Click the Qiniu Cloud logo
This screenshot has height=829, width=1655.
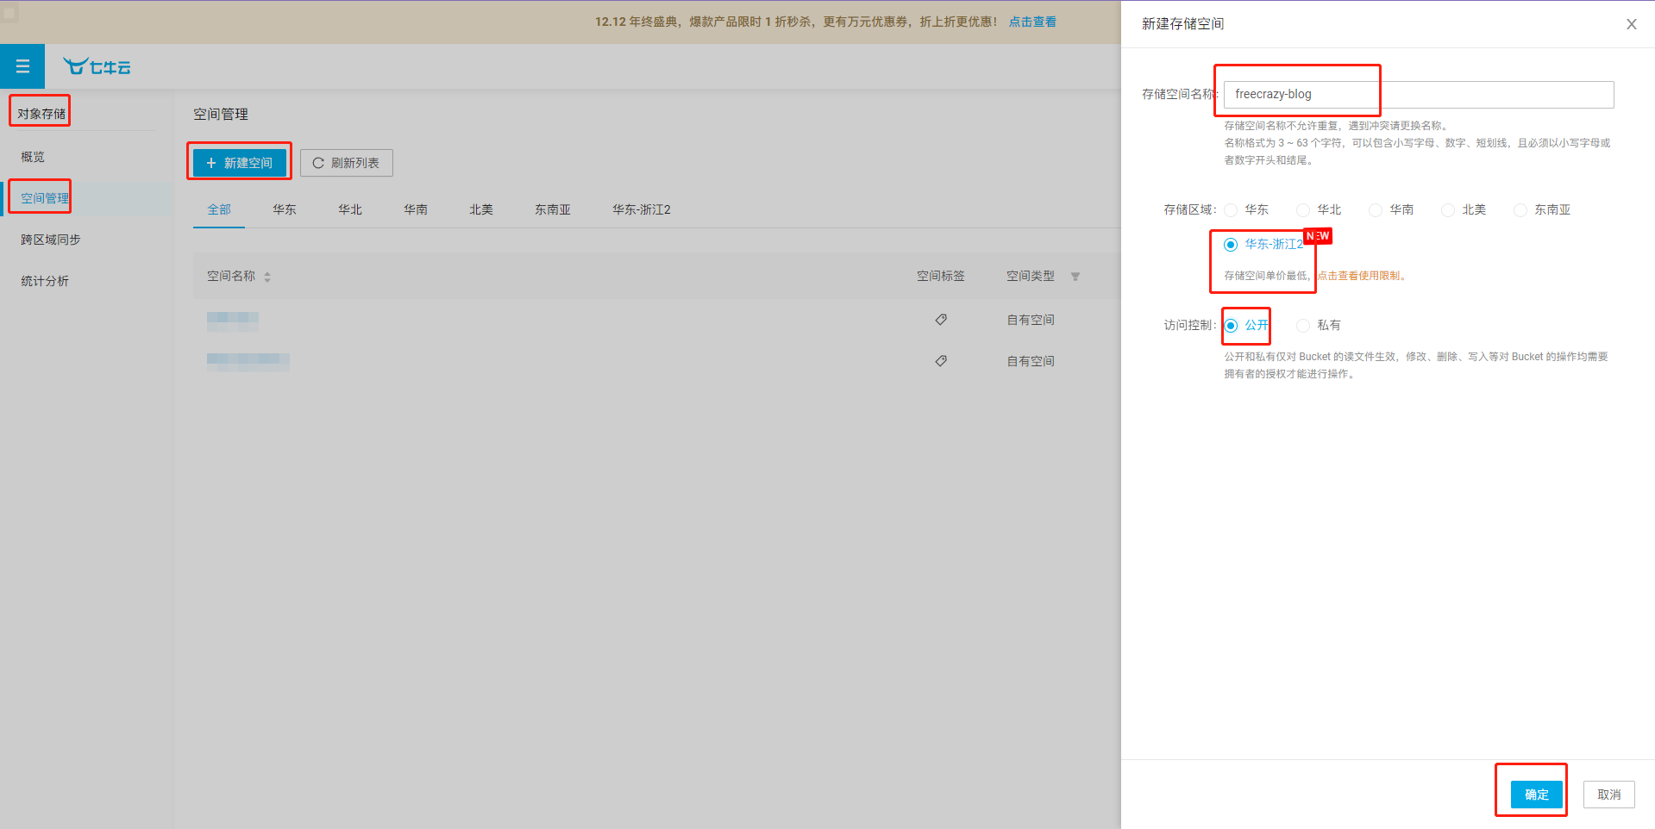point(97,66)
